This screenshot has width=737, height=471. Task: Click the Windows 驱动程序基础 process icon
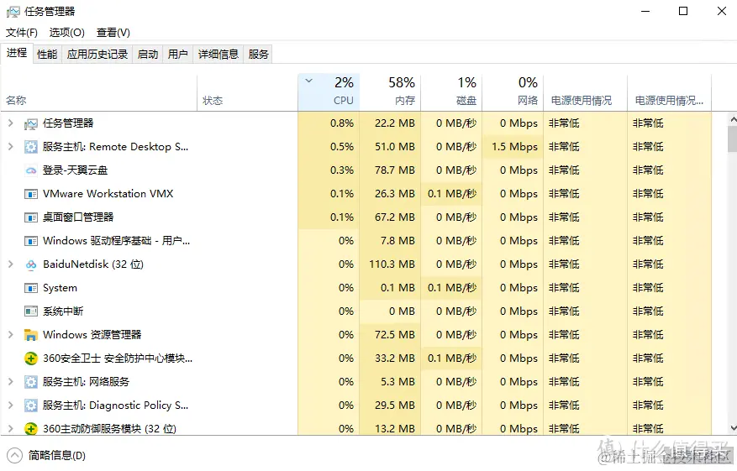click(x=31, y=241)
